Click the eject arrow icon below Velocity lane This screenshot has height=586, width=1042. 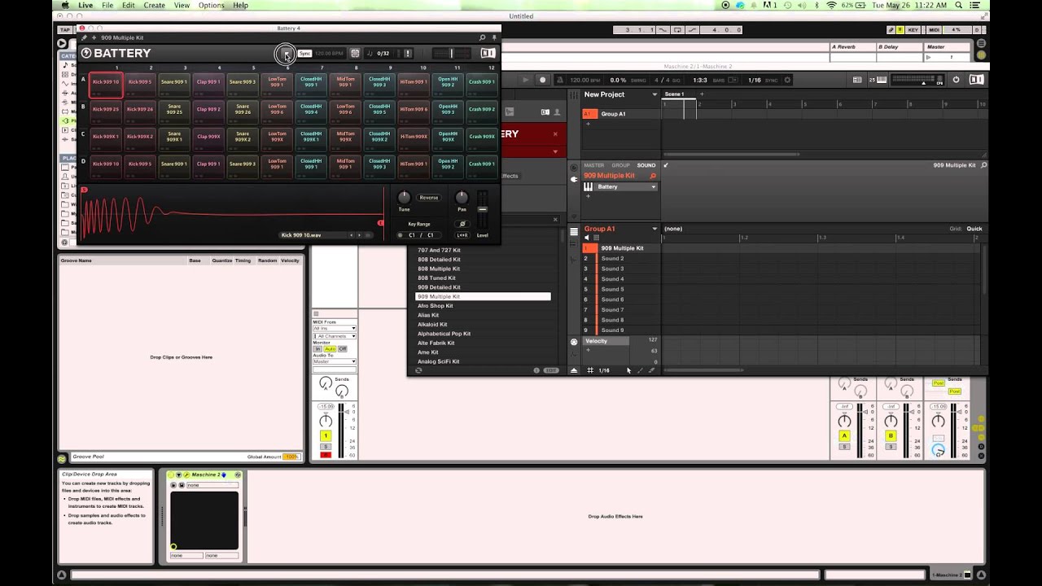[574, 370]
